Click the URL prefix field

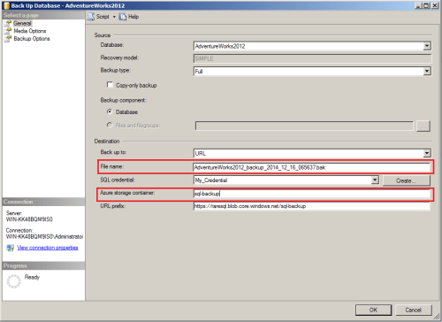311,206
